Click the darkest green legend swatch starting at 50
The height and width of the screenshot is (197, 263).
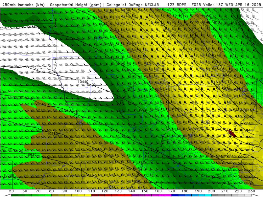coord(15,195)
